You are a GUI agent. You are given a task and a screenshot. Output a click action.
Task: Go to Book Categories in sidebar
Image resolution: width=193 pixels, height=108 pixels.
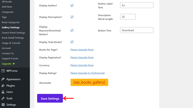11,22
